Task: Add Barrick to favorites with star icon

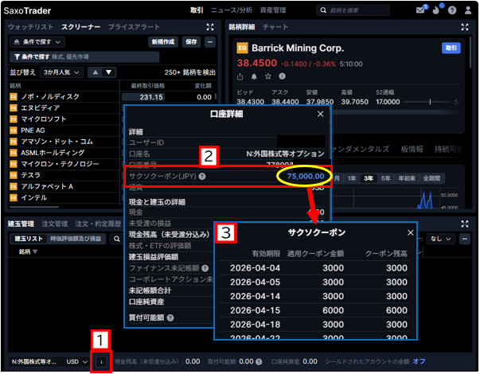Action: (268, 76)
